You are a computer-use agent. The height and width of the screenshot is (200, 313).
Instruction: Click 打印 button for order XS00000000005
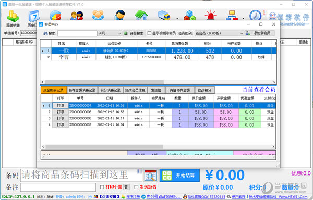pos(61,118)
